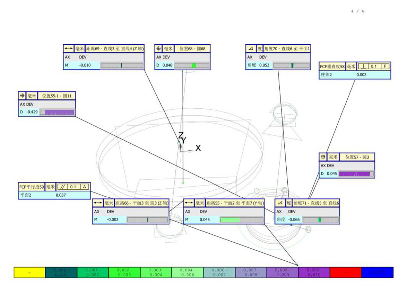Select the 距离55 - 平面2 至 平面7 title
The width and height of the screenshot is (416, 296).
[x=235, y=203]
